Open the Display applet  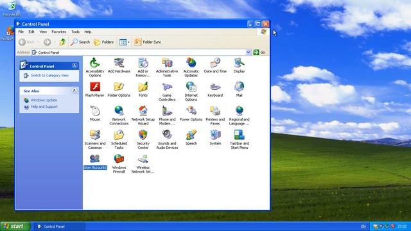pyautogui.click(x=239, y=65)
